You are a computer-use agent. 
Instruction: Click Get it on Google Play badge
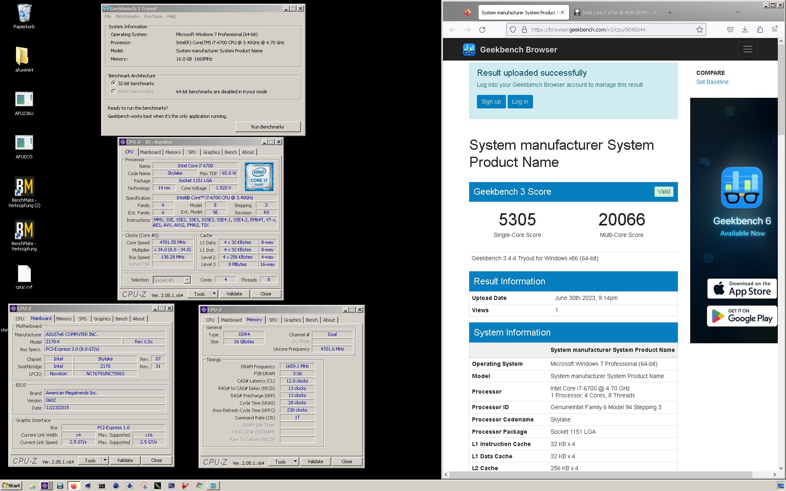(x=741, y=316)
